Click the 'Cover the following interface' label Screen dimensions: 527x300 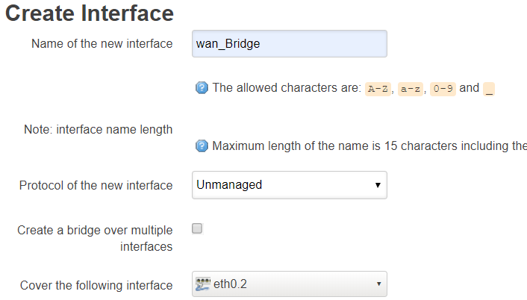pyautogui.click(x=96, y=285)
